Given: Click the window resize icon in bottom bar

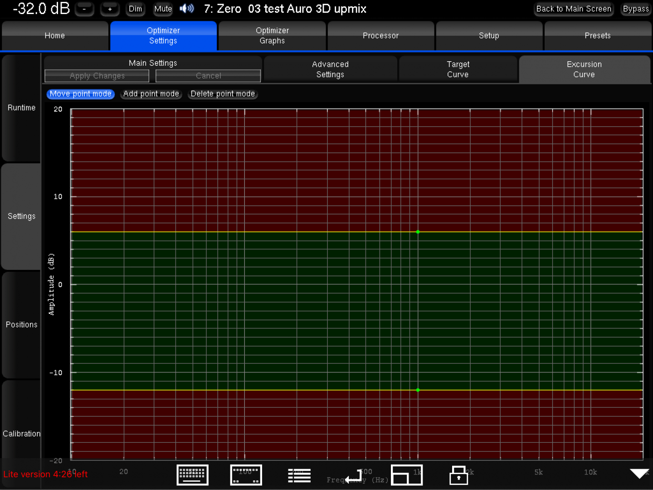Looking at the screenshot, I should coord(407,475).
